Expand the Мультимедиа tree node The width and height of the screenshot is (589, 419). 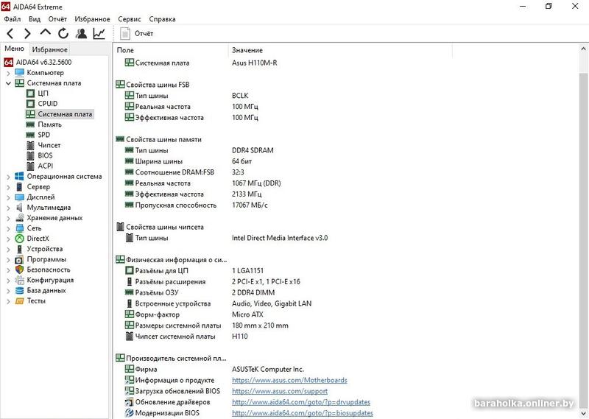[8, 208]
